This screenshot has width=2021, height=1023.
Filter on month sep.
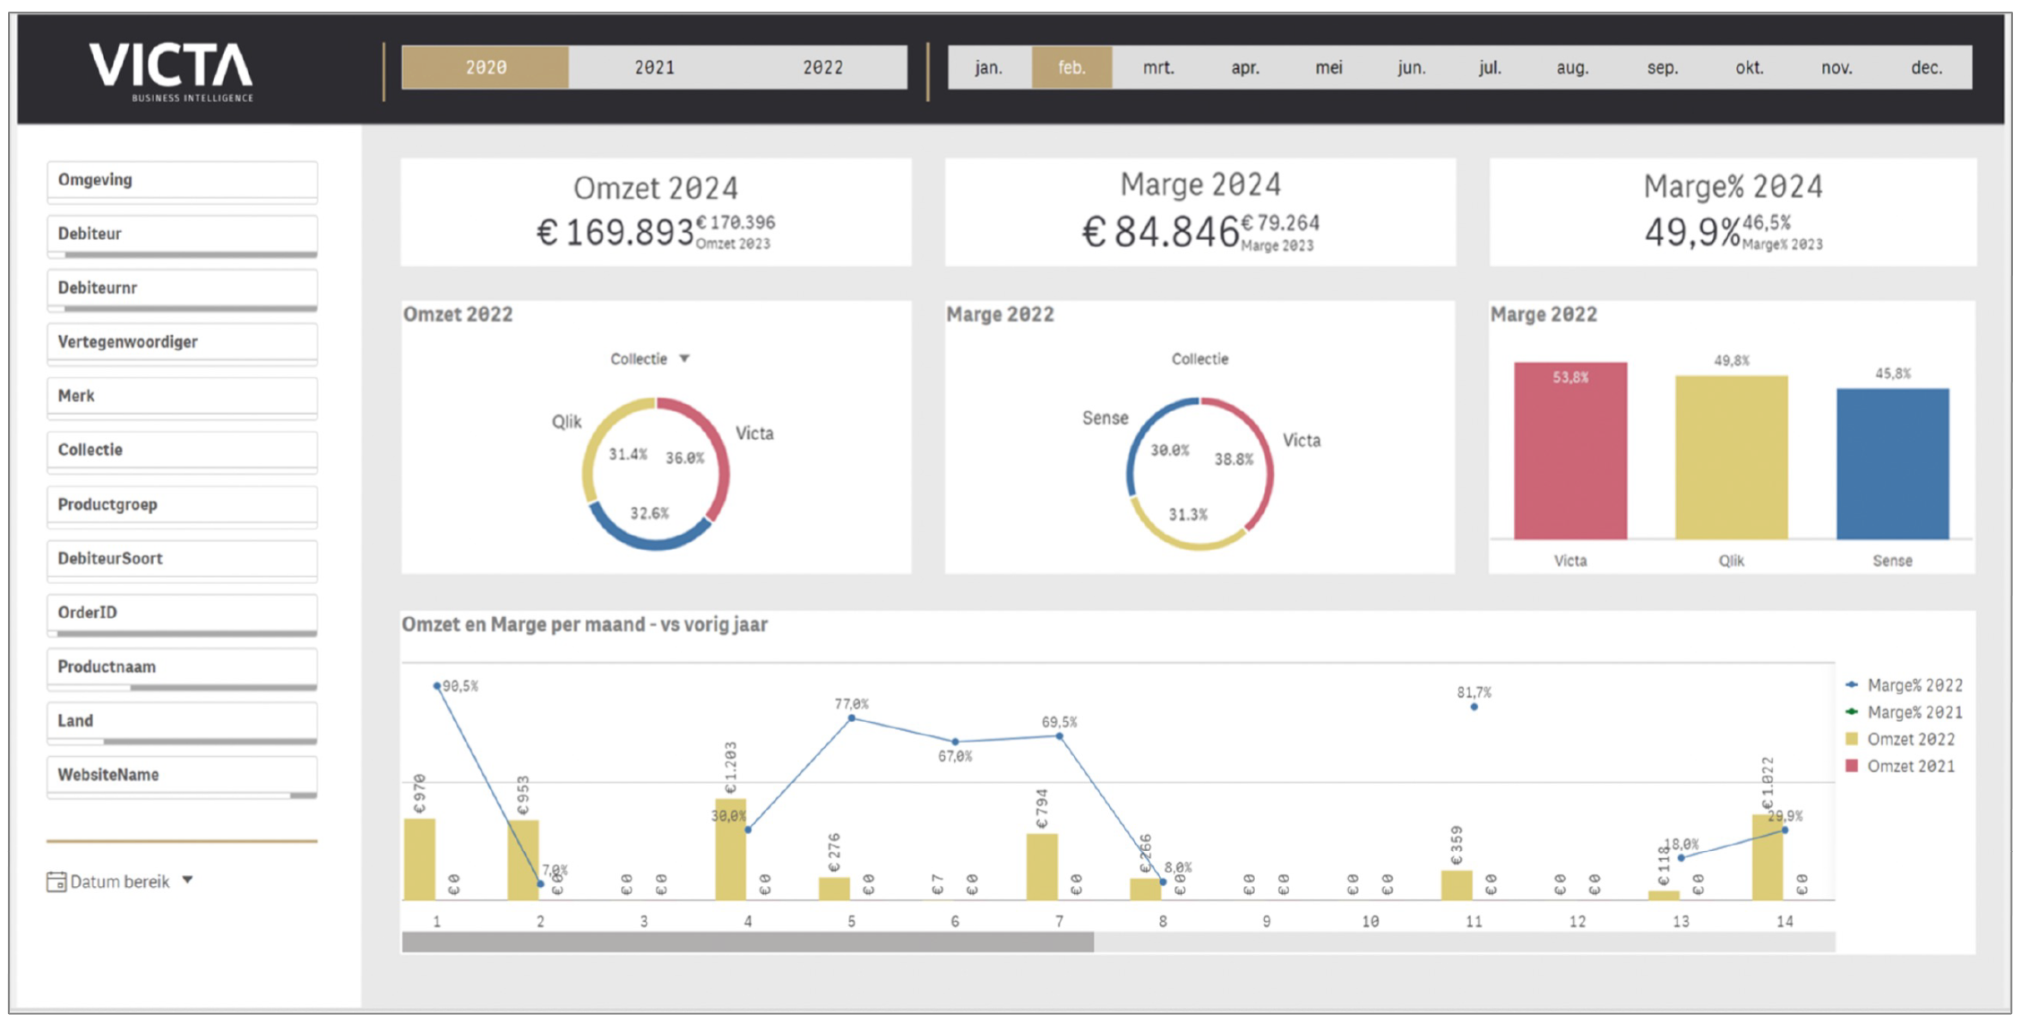pos(1663,67)
